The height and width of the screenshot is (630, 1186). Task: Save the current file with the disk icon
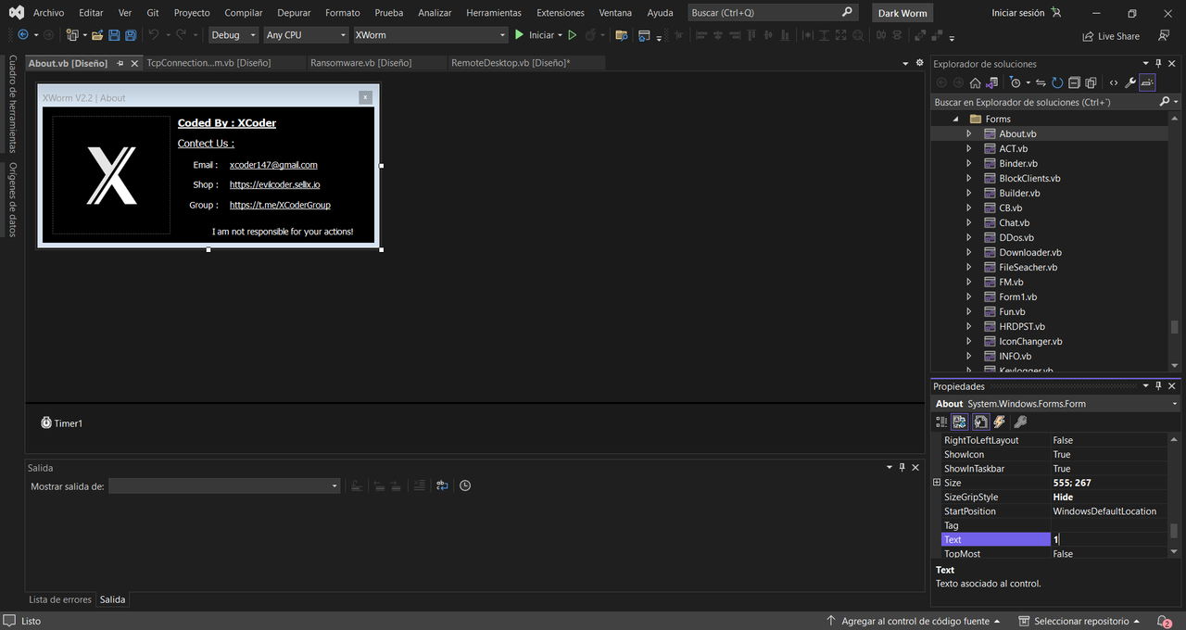coord(114,35)
